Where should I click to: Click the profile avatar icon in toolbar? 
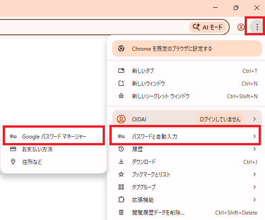point(241,27)
